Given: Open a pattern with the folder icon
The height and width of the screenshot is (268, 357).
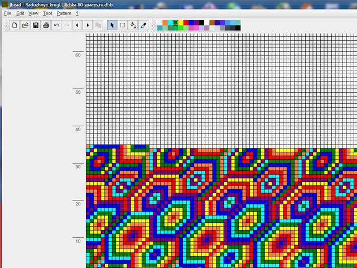Looking at the screenshot, I should pyautogui.click(x=25, y=25).
